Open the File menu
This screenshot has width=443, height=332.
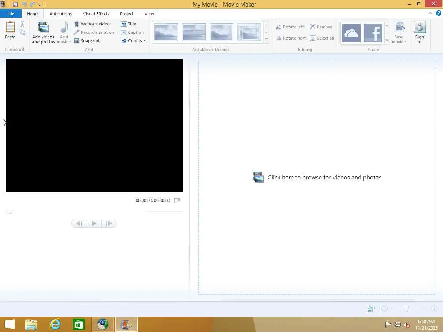pos(11,13)
